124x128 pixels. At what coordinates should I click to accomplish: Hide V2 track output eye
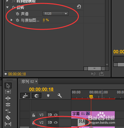coord(56,122)
